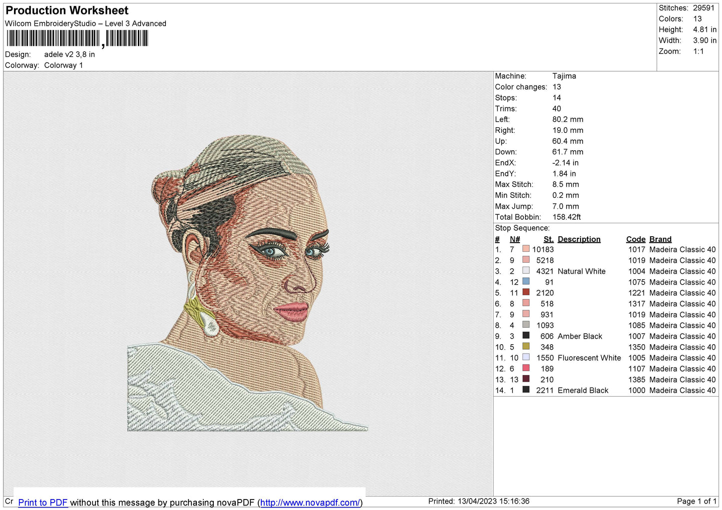Click the 'Colorway 1' value
Viewport: 722px width, 510px height.
point(63,65)
